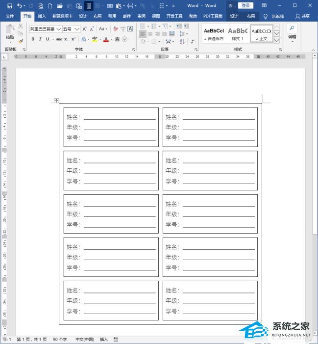This screenshot has width=318, height=344.
Task: Click the 登录 sign-in button
Action: click(x=245, y=5)
